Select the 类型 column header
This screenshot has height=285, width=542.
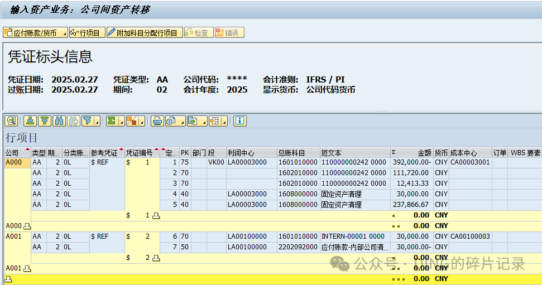tap(39, 153)
